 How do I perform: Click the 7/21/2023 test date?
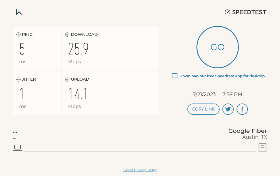(x=204, y=94)
